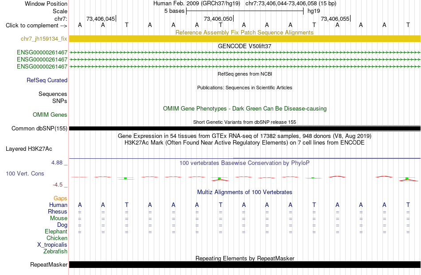Open 'RefSeq genes from NCBI' track title
Screen dimensions: 421x275
(245, 74)
